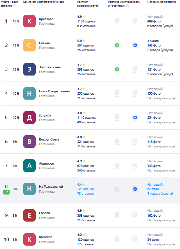Click the purple В logo of Вокруг Света
Viewport: 180px width, 249px height.
(29, 141)
